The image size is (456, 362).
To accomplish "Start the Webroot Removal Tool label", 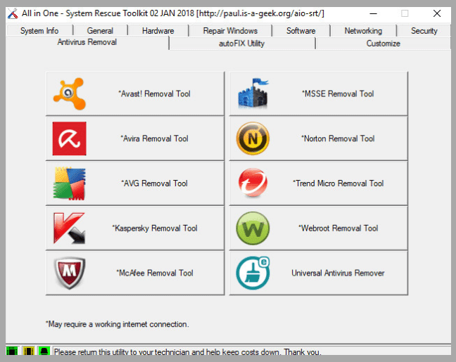I will click(338, 228).
